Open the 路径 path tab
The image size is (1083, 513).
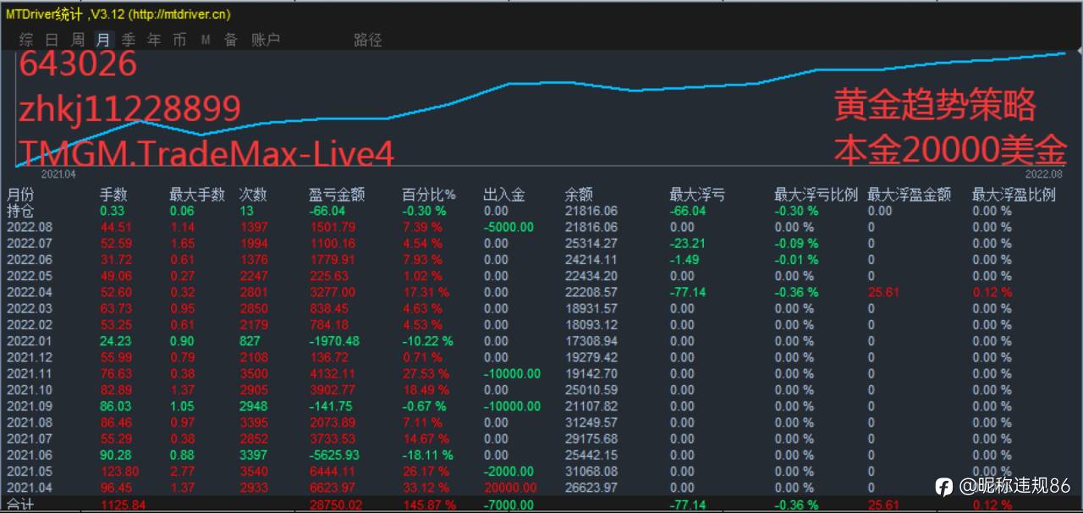368,40
